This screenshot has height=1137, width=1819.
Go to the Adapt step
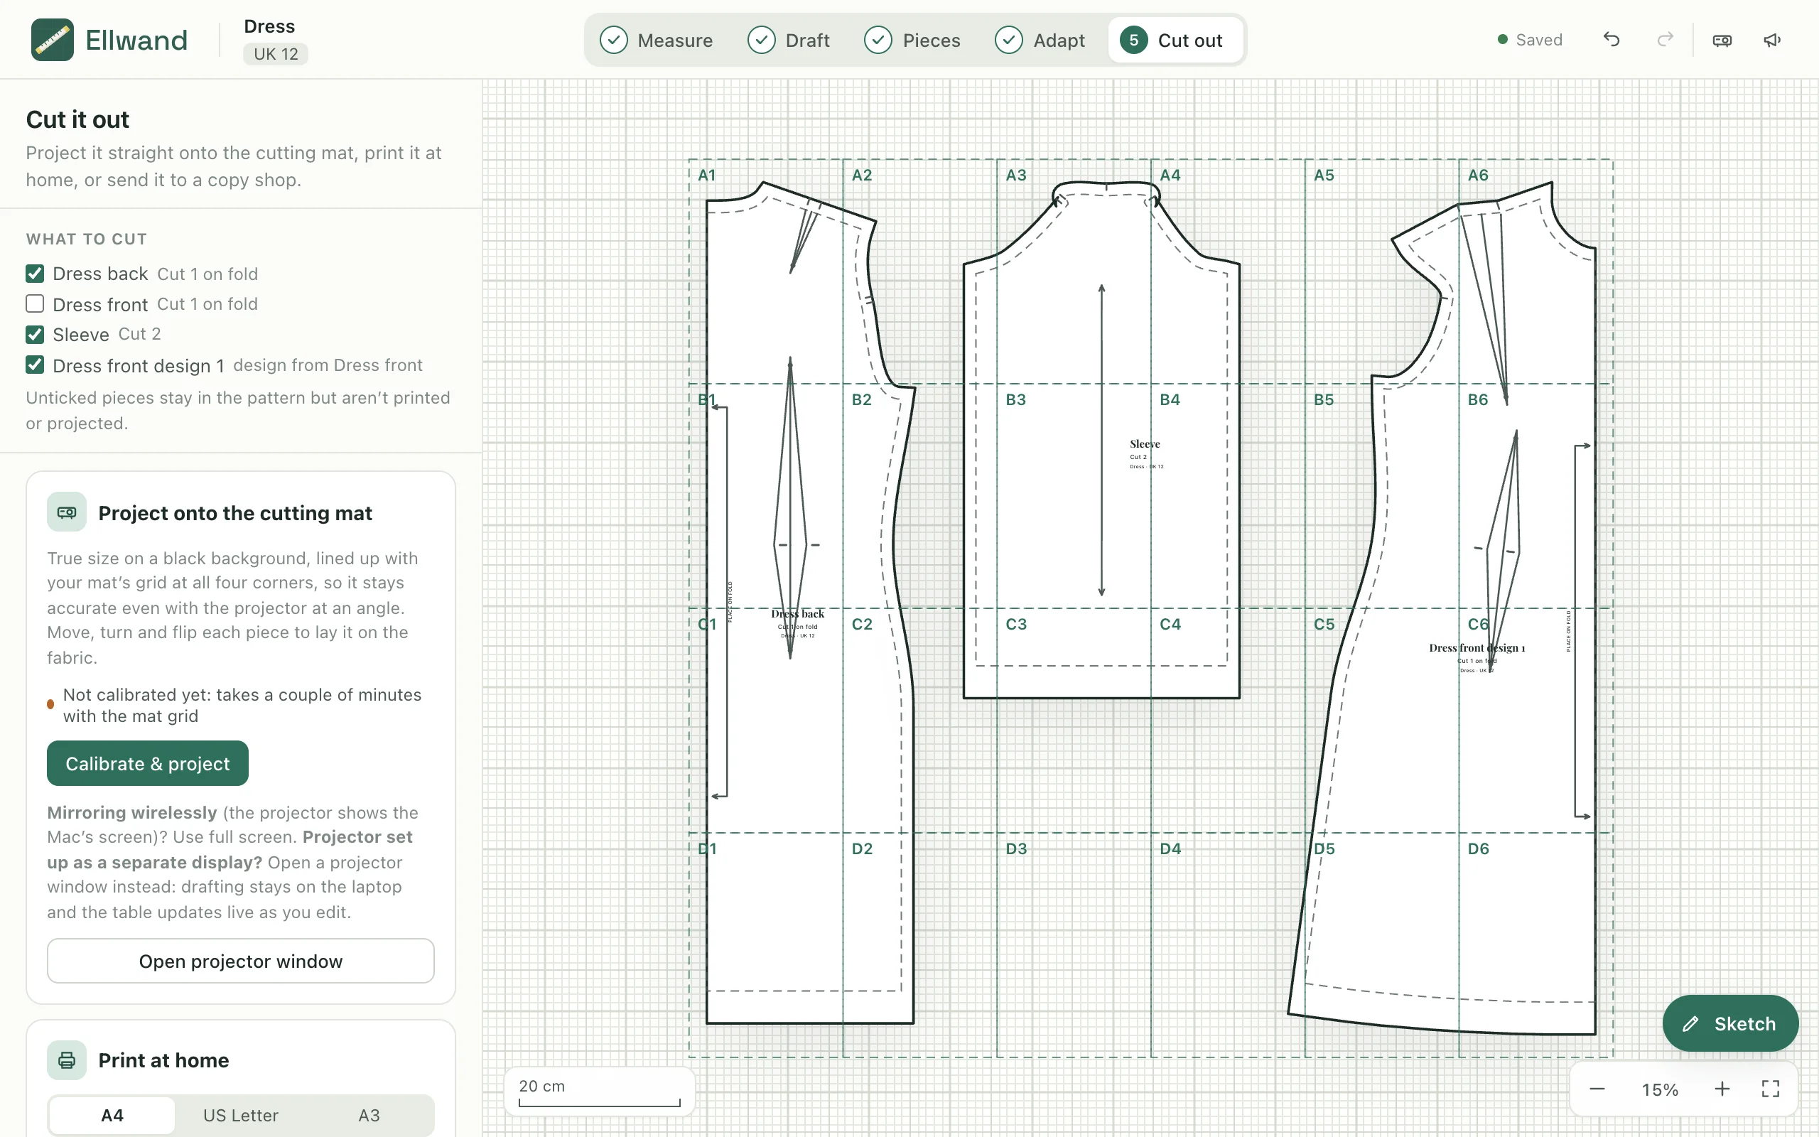(1040, 40)
